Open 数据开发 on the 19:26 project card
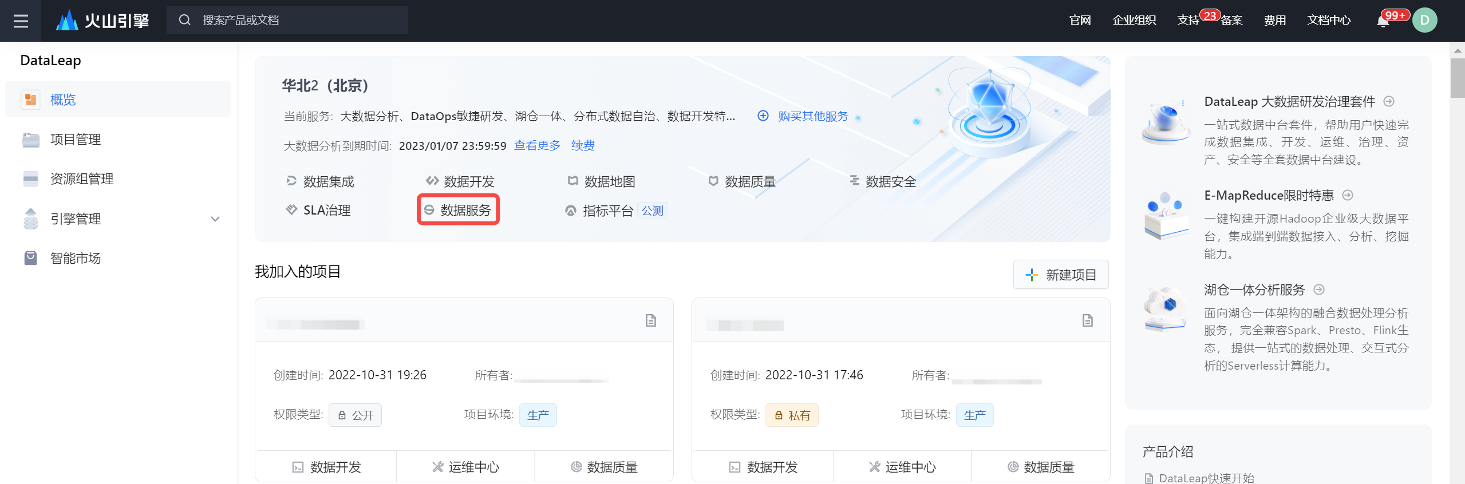Image resolution: width=1465 pixels, height=484 pixels. (x=326, y=467)
